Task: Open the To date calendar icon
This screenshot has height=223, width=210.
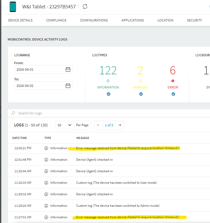Action: click(x=68, y=86)
